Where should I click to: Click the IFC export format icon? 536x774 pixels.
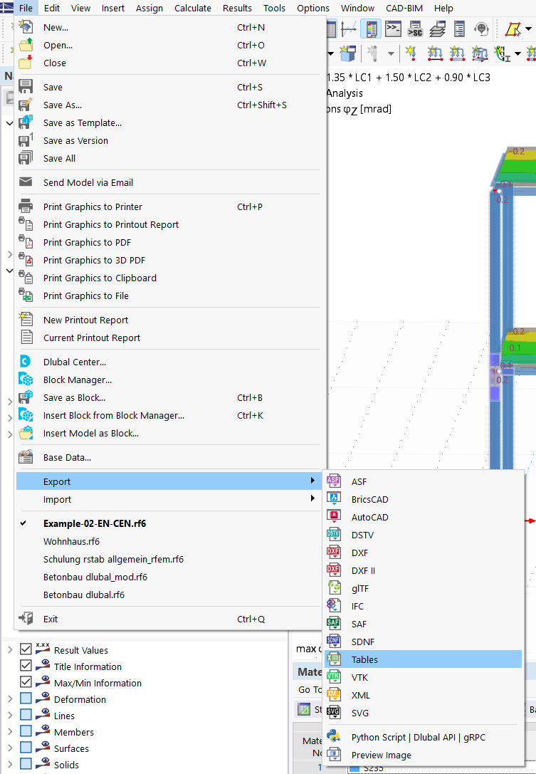click(333, 606)
